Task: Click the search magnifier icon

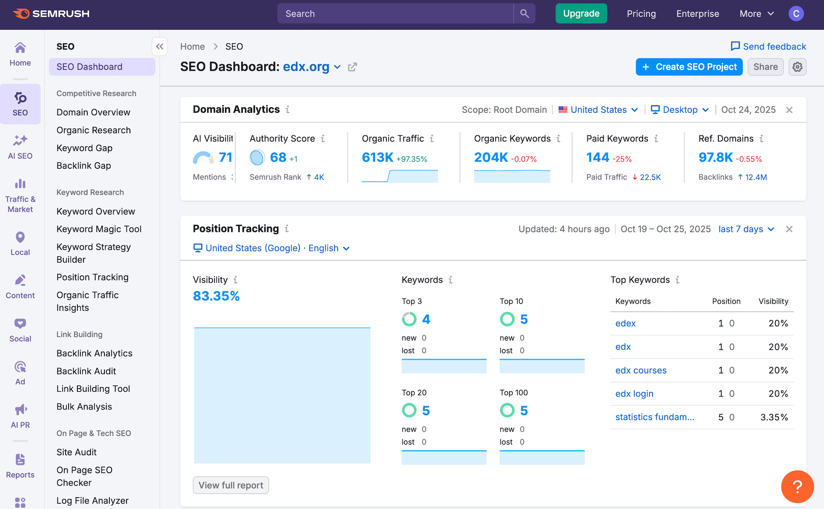Action: tap(524, 13)
